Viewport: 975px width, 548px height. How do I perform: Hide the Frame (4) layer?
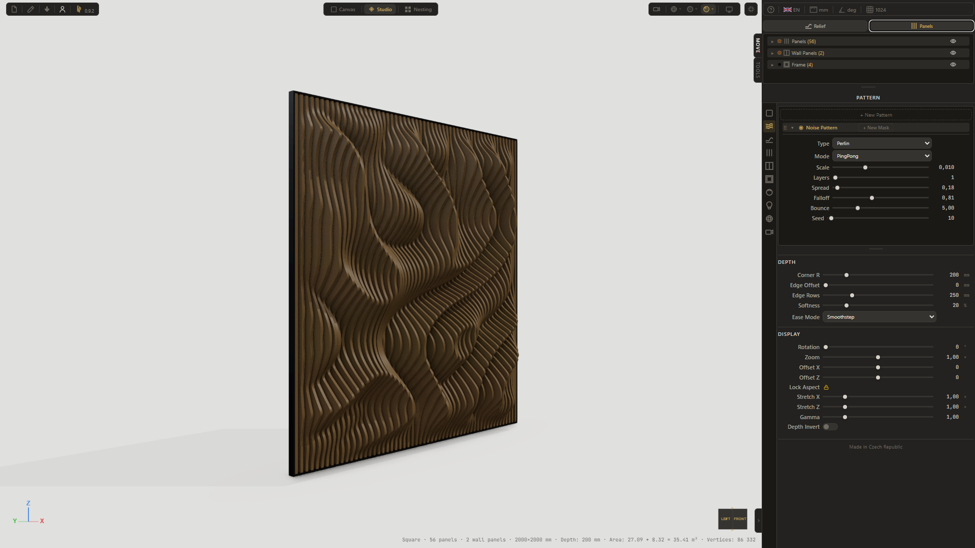pos(953,64)
